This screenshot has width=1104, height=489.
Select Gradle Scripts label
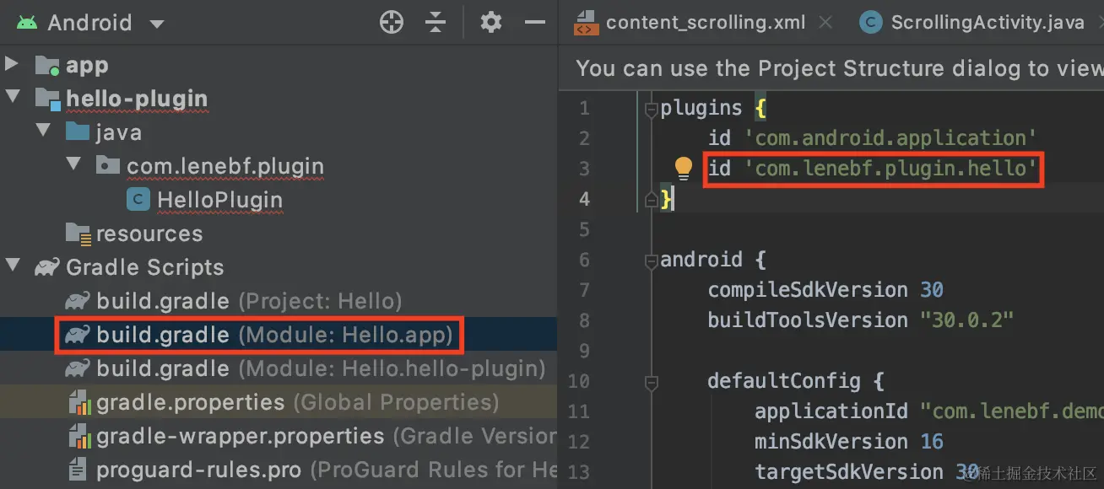(x=145, y=267)
